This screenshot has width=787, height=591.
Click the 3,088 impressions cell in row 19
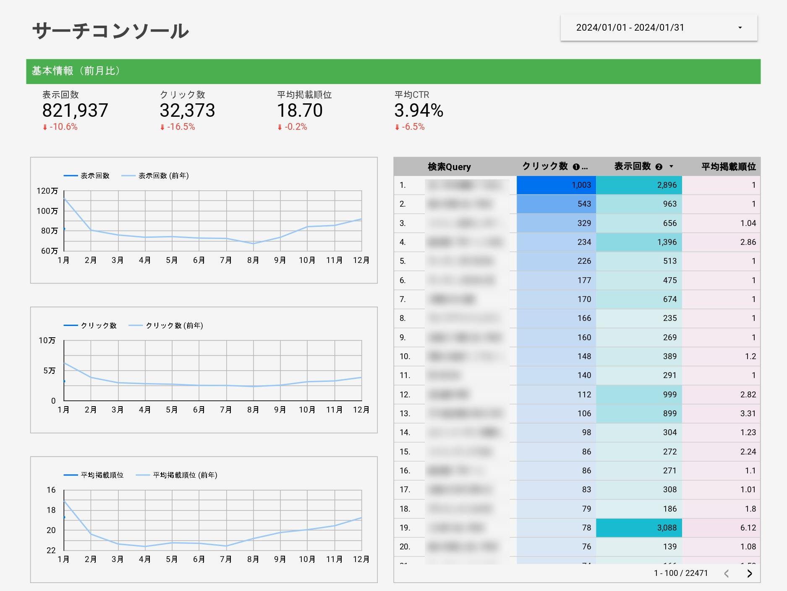tap(639, 528)
